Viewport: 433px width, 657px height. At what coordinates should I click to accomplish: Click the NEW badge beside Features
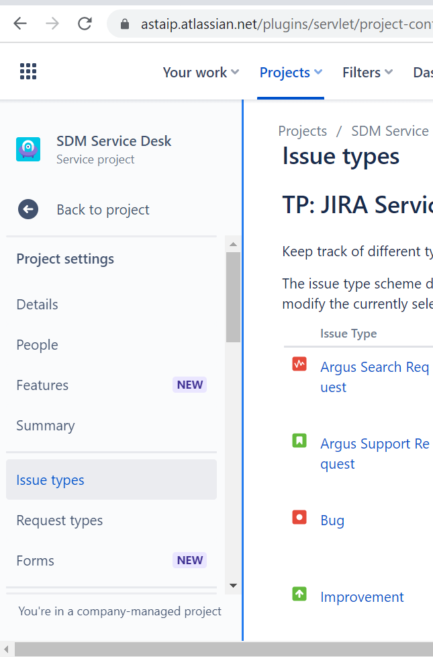tap(189, 385)
